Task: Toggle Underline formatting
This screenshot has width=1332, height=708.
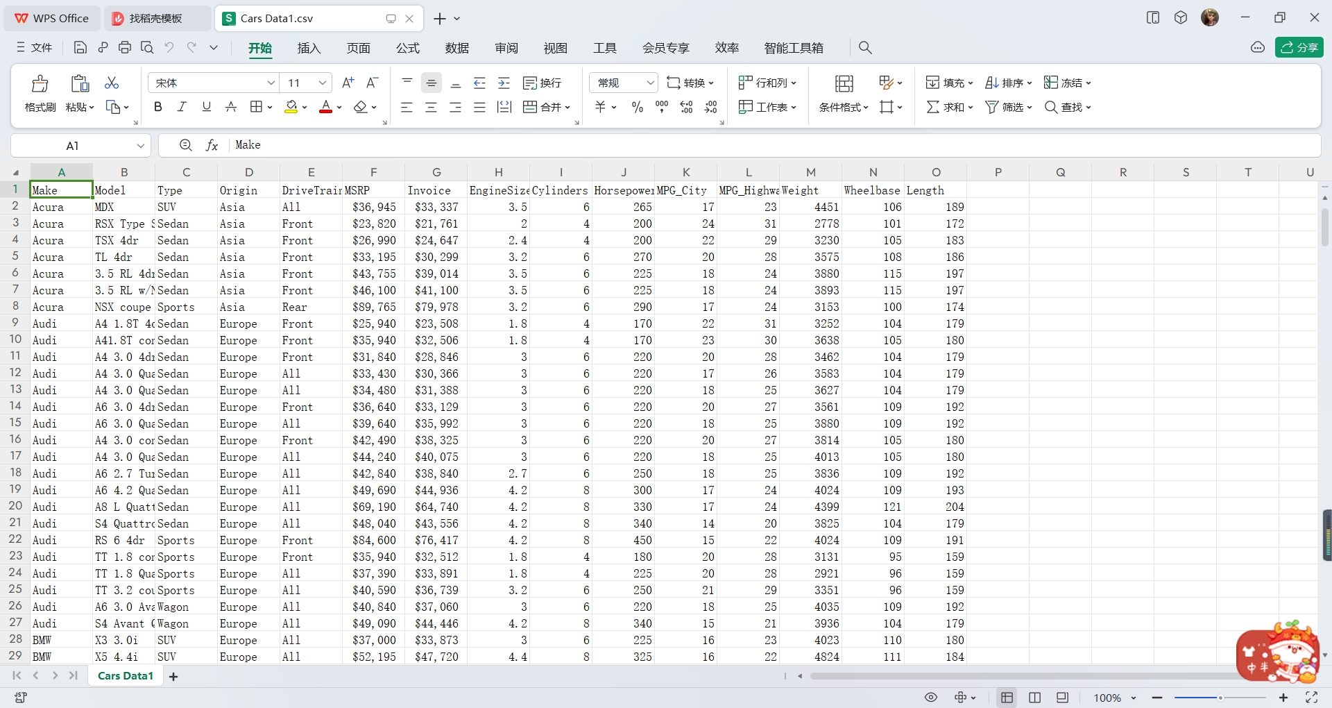Action: coord(206,107)
